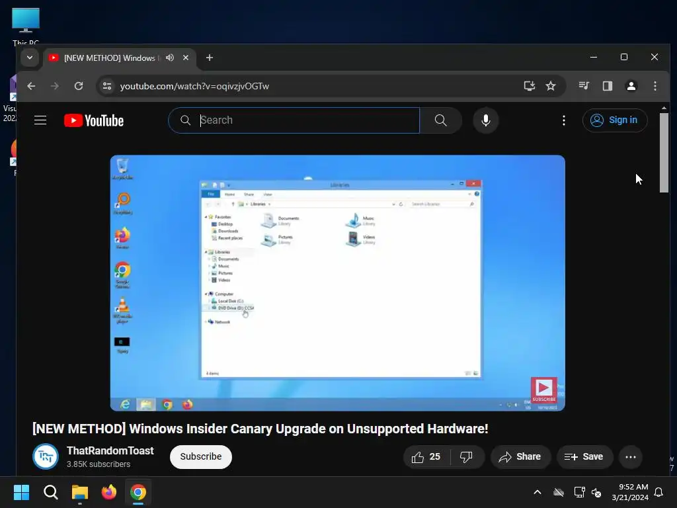Open the Windows Start menu
This screenshot has width=677, height=508.
pyautogui.click(x=21, y=492)
